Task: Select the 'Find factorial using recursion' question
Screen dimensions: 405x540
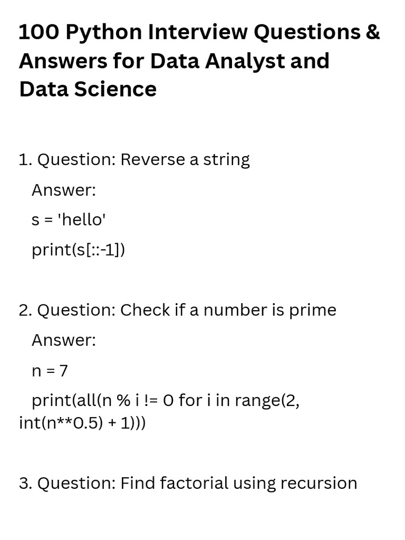Action: pyautogui.click(x=188, y=483)
